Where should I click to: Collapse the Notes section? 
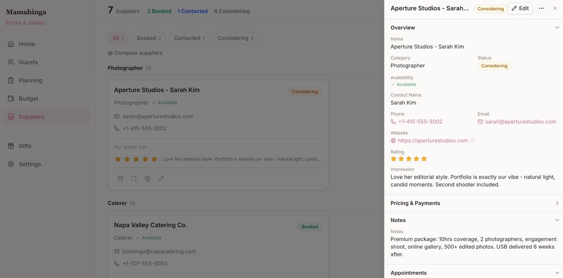[x=557, y=220]
